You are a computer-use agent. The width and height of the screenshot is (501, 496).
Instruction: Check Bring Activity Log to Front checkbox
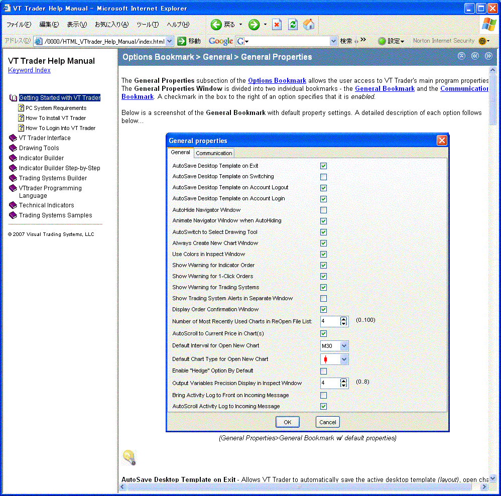(323, 396)
